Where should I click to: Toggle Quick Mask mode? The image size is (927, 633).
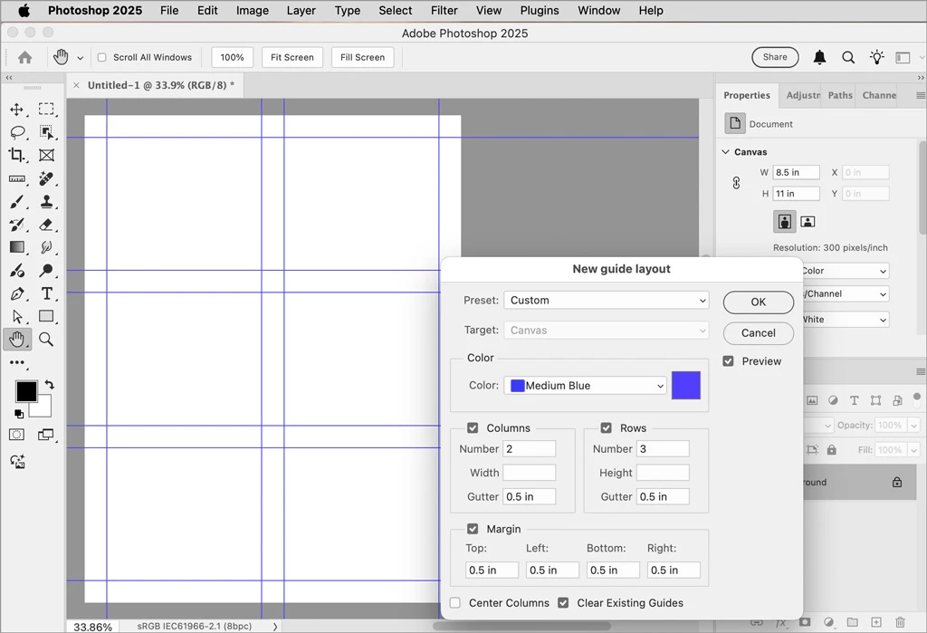click(16, 435)
